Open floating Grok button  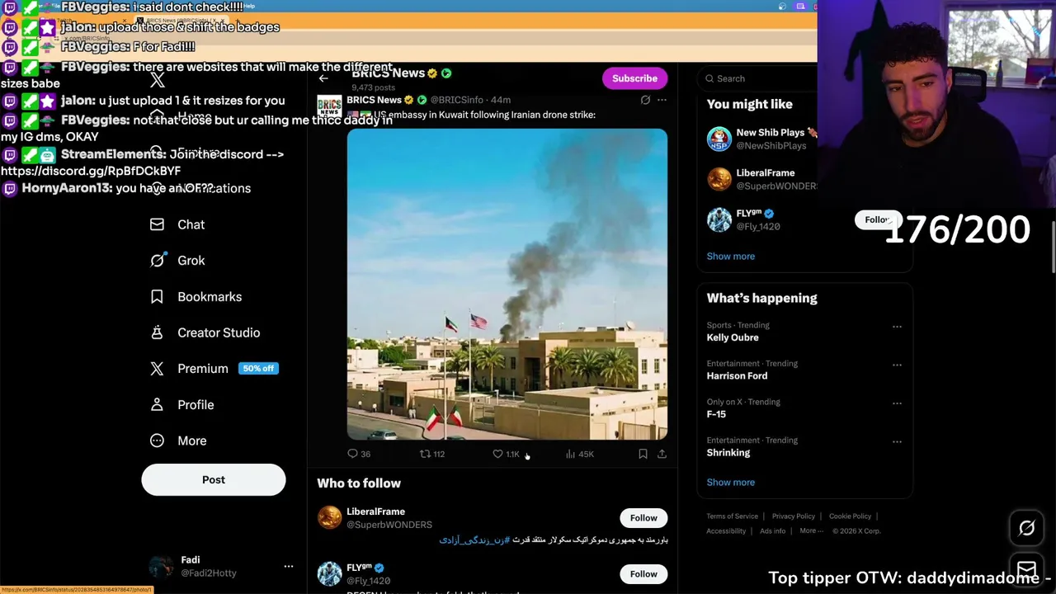click(x=1026, y=529)
